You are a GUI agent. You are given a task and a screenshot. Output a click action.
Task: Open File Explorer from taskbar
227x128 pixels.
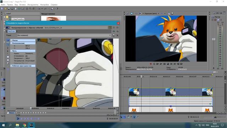coord(17,125)
